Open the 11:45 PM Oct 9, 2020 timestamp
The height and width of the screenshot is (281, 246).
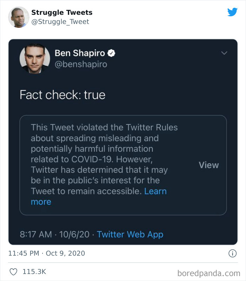(47, 254)
